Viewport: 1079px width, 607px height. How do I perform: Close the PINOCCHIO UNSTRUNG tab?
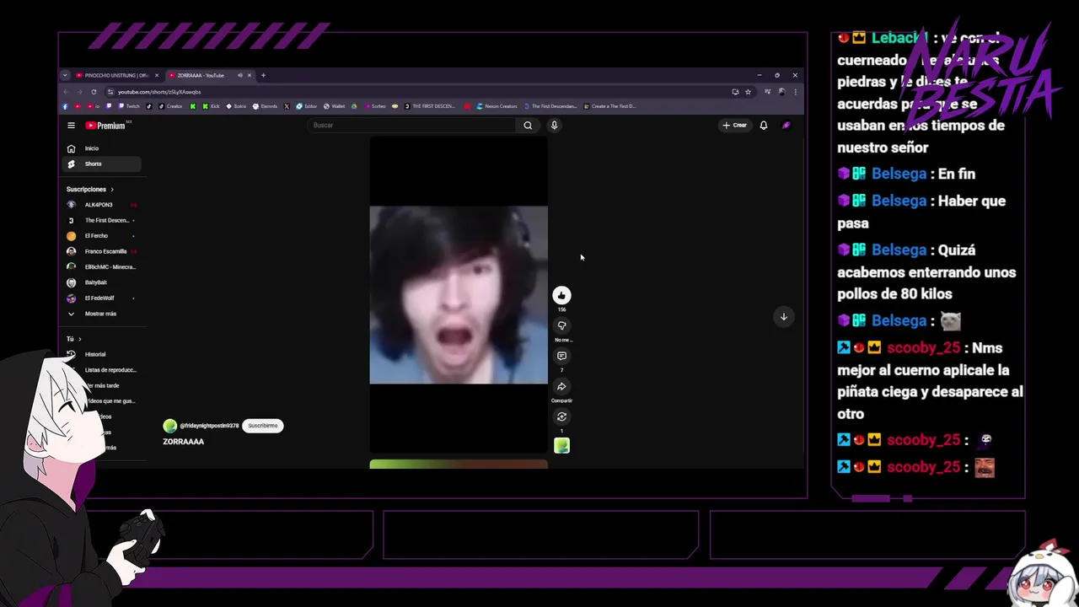pyautogui.click(x=157, y=75)
